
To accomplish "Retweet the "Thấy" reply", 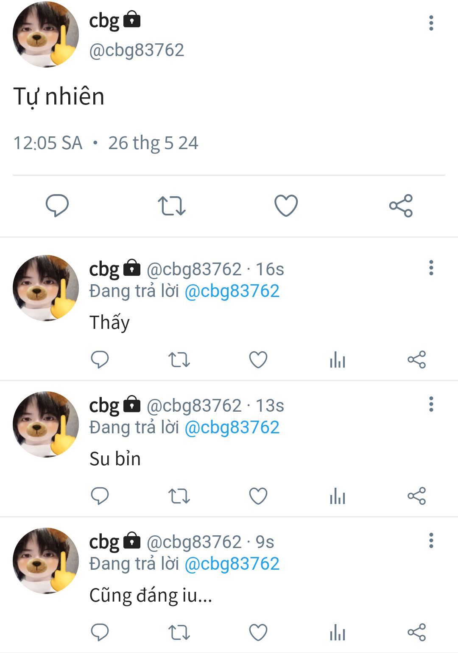I will (179, 360).
